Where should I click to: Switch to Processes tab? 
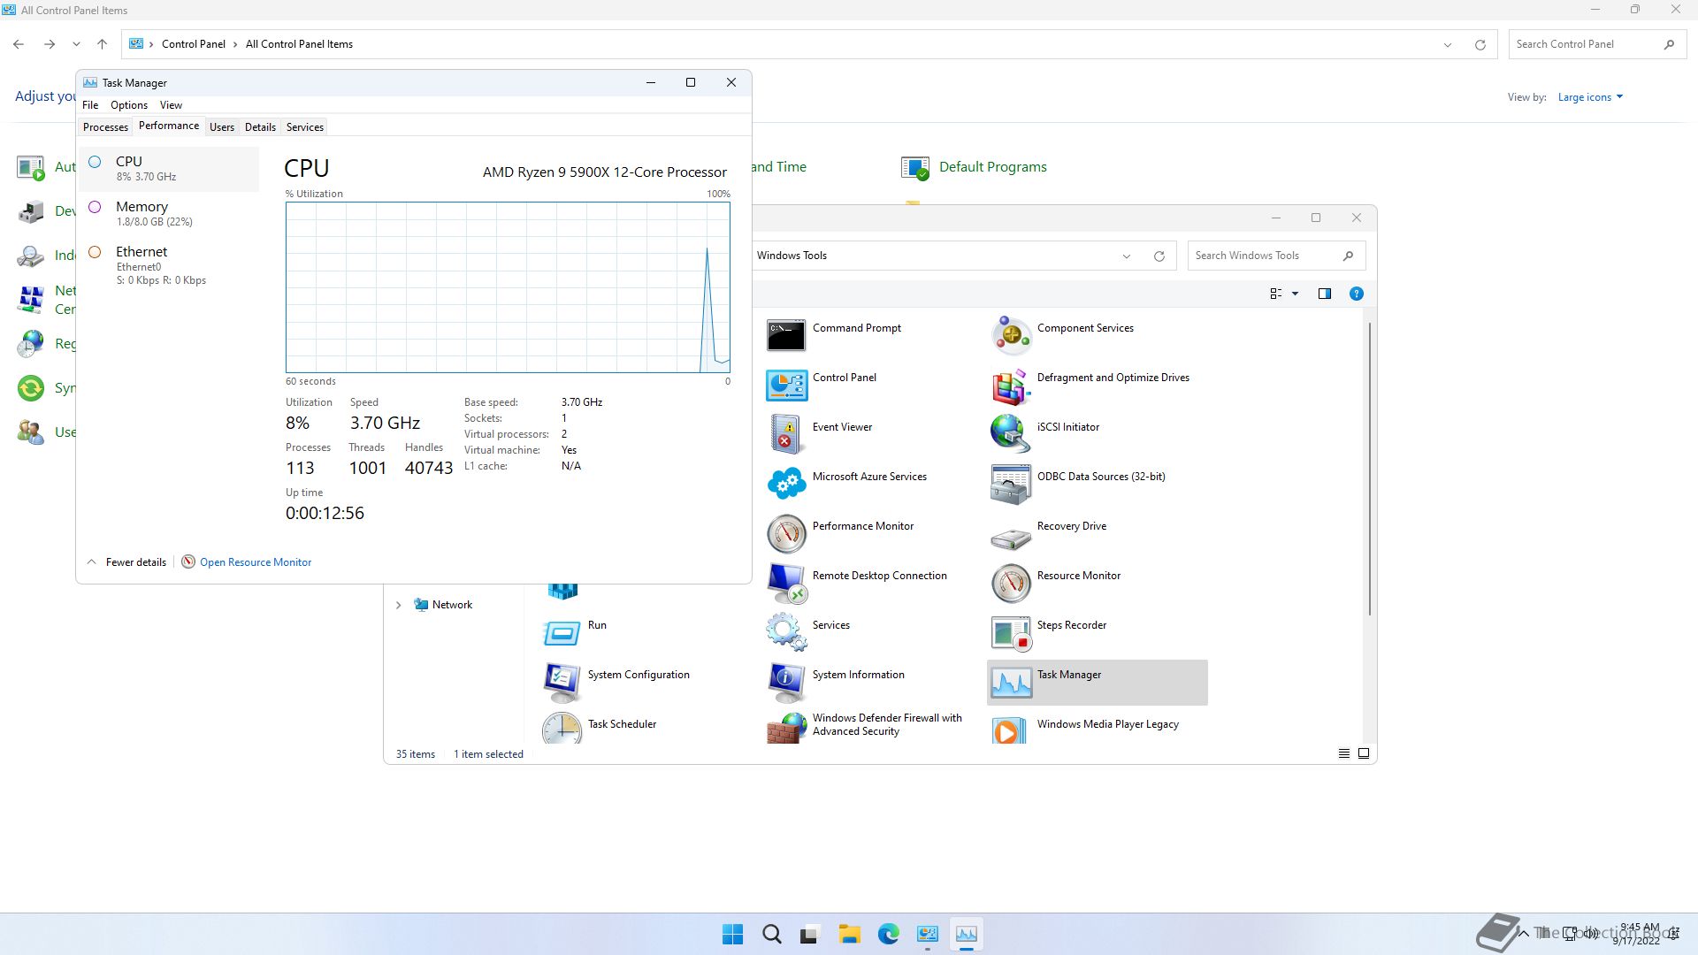(105, 127)
